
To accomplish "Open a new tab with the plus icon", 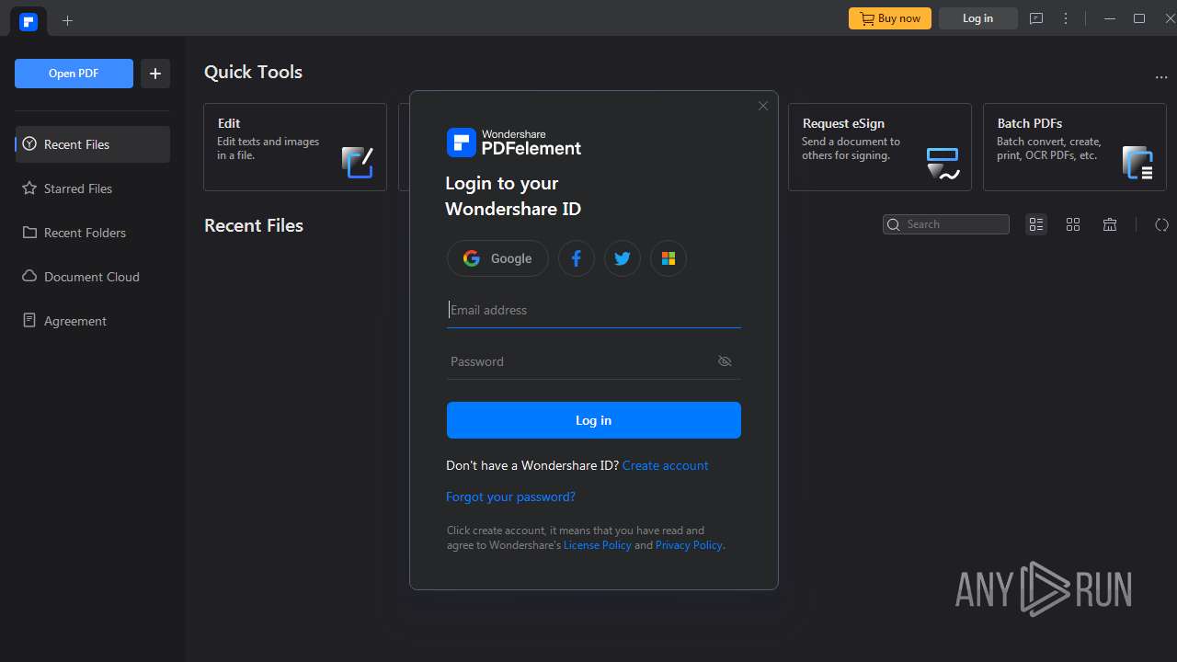I will click(67, 20).
